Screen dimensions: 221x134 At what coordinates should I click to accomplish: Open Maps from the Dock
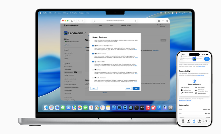pyautogui.click(x=74, y=108)
